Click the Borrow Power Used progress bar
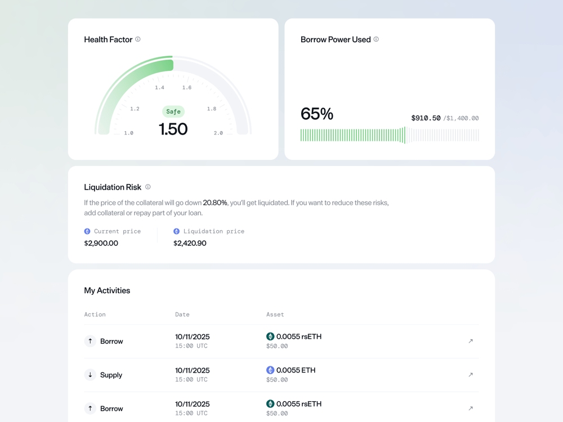 [x=390, y=135]
